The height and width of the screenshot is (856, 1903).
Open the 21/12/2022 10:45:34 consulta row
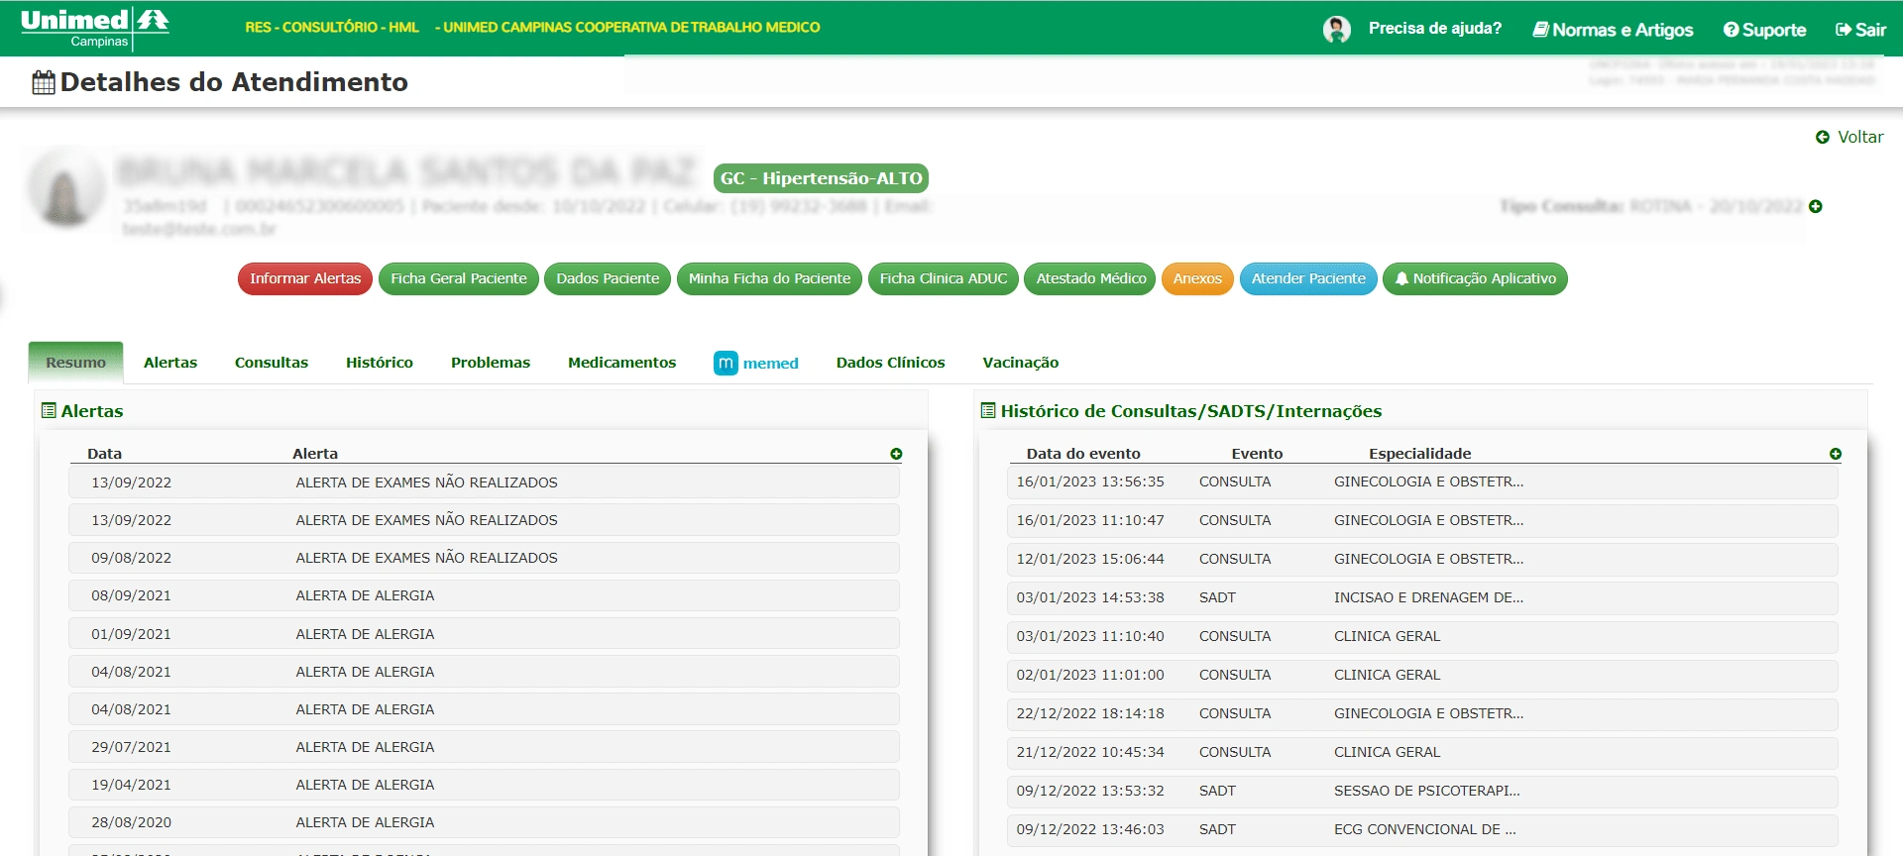1422,752
